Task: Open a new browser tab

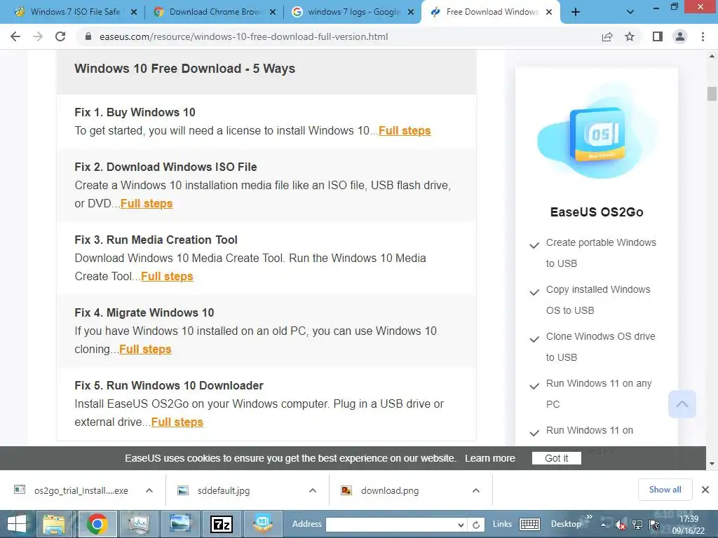Action: tap(576, 12)
